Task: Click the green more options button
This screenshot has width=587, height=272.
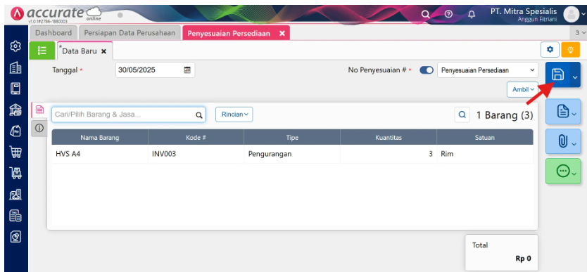Action: coord(563,171)
